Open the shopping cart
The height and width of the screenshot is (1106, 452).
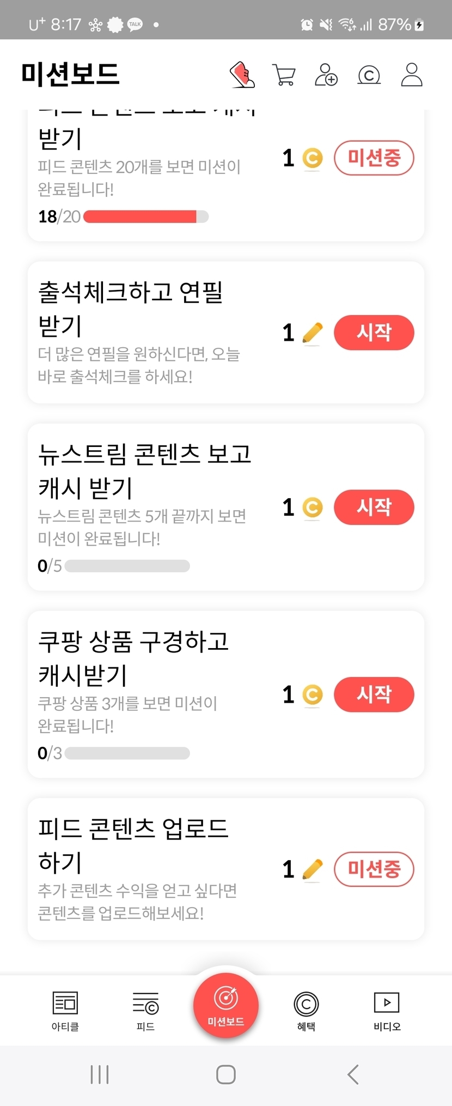284,75
